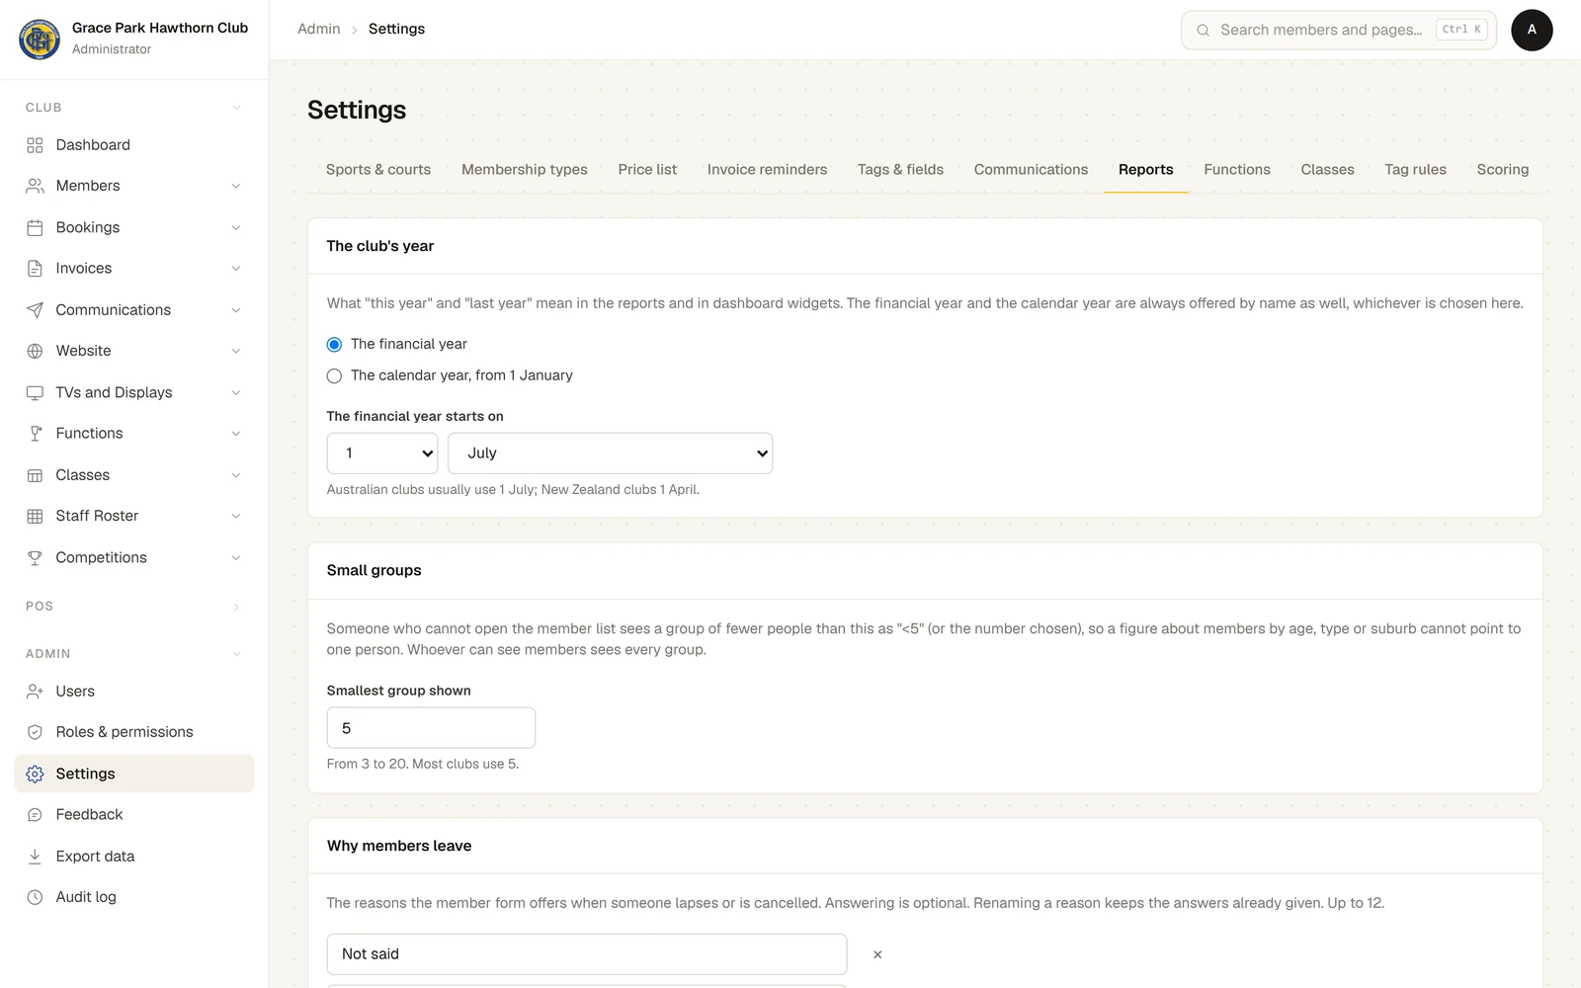Expand the POS section chevron

pyautogui.click(x=236, y=607)
